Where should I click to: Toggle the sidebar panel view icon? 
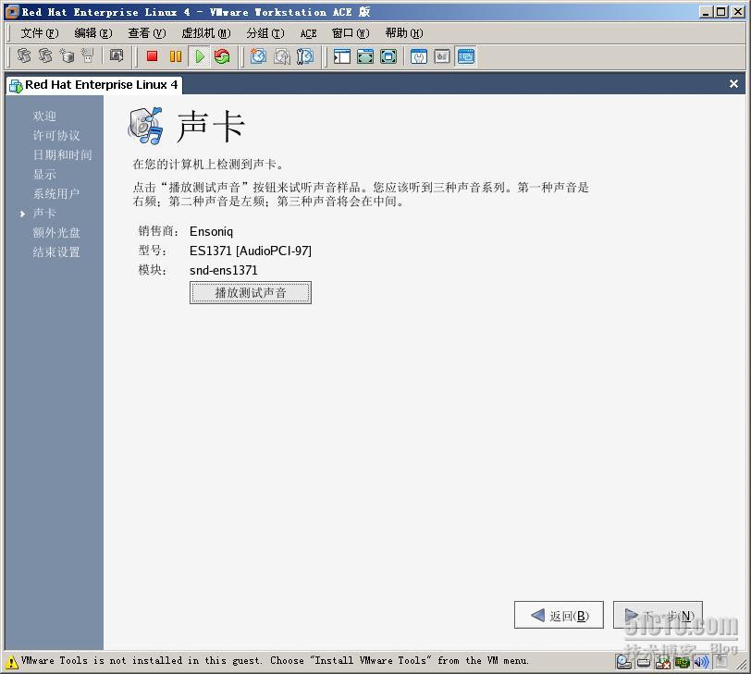tap(342, 56)
